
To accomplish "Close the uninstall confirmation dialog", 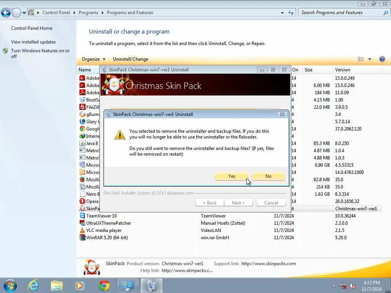I will (282, 114).
